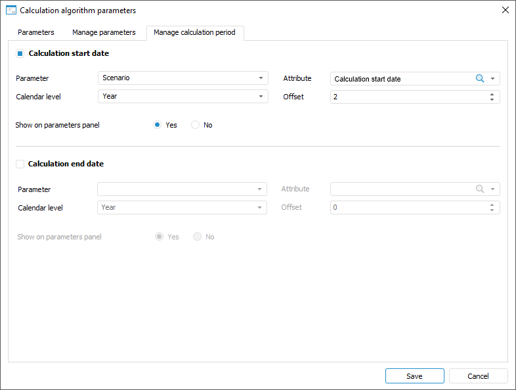Click inside the start date Offset field
The width and height of the screenshot is (516, 390).
pos(407,97)
